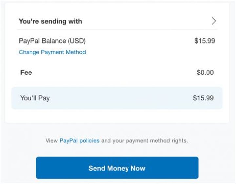This screenshot has height=184, width=236.
Task: Click the bold Fee label
Action: coord(26,72)
